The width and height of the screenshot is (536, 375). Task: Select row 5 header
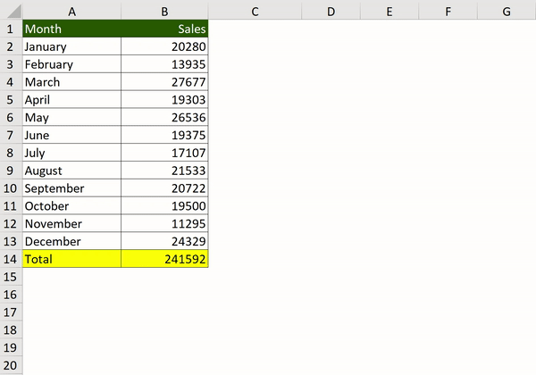coord(11,100)
